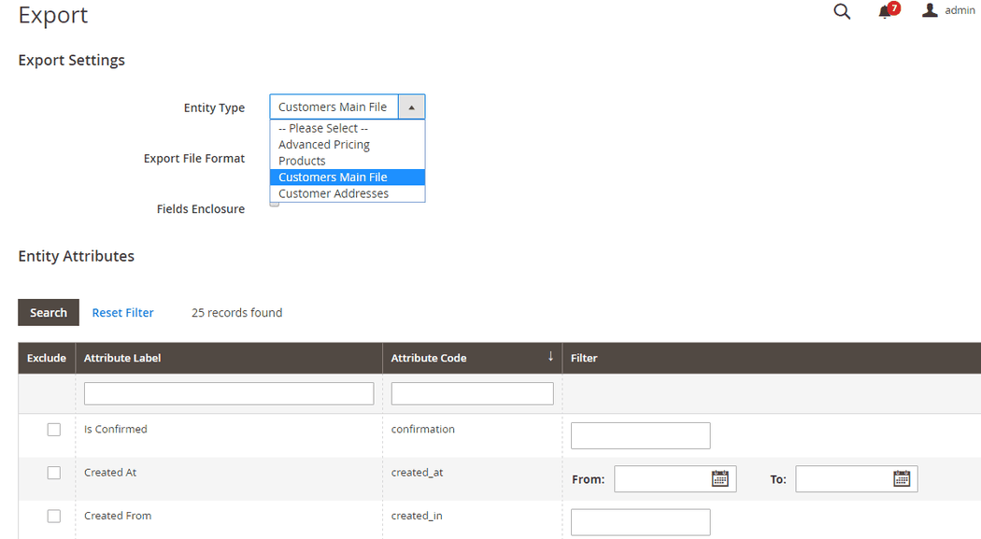Toggle Exclude checkbox for Created At
The width and height of the screenshot is (981, 539).
(54, 473)
